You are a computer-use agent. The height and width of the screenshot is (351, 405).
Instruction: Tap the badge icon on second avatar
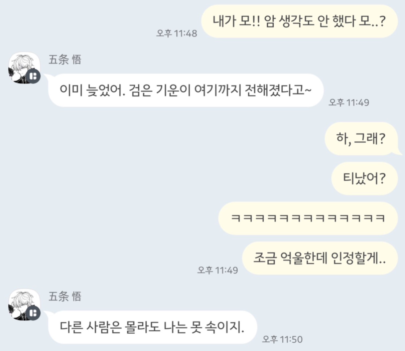[33, 313]
